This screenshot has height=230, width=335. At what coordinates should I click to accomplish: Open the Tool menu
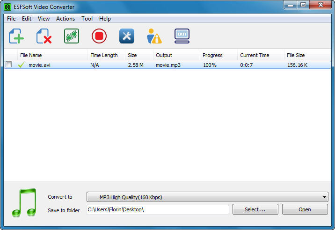coord(87,19)
